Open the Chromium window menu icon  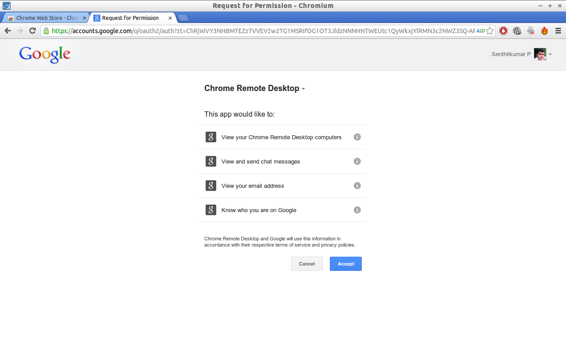[7, 6]
